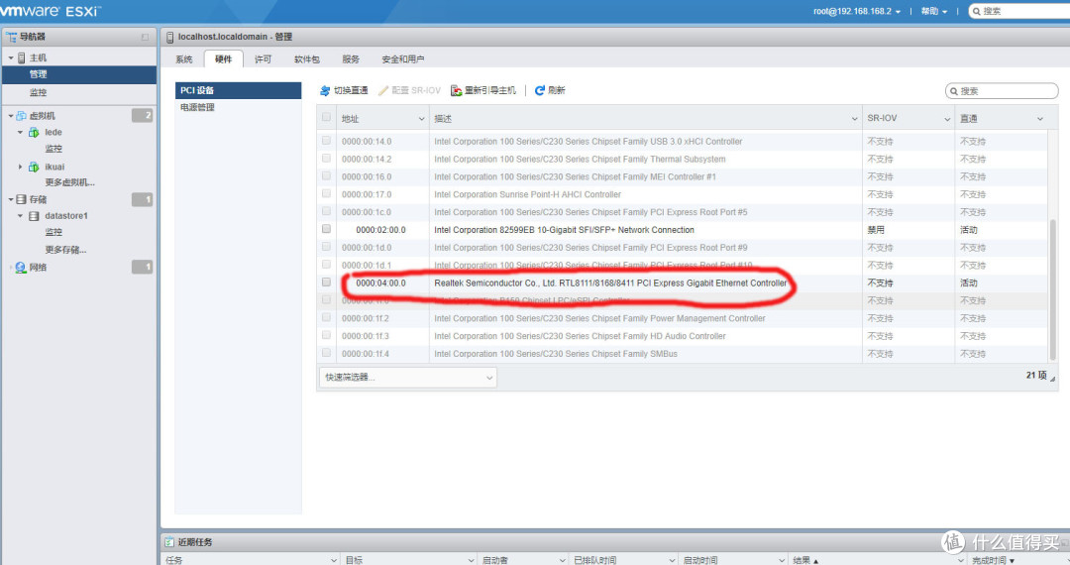Check the box for device 0000:00:1f.3

tap(326, 335)
